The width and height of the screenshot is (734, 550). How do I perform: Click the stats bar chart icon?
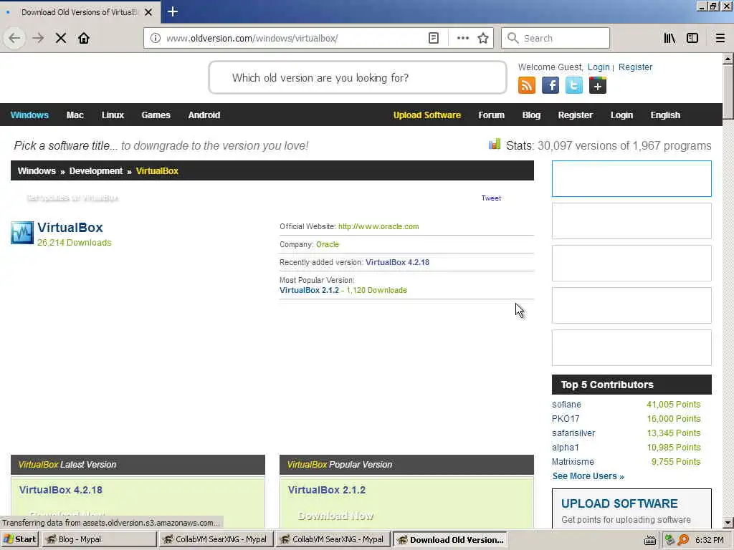click(495, 144)
